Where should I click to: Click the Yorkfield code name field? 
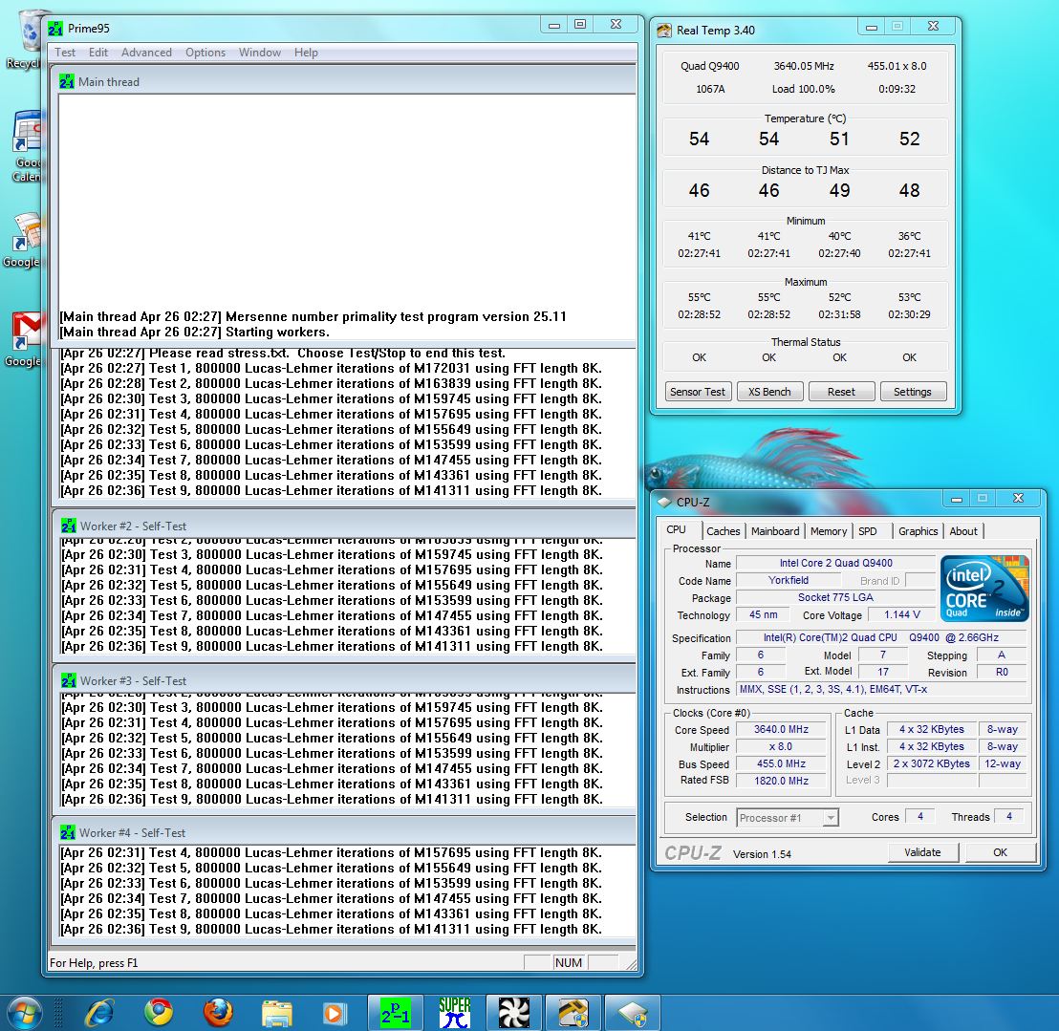coord(789,580)
